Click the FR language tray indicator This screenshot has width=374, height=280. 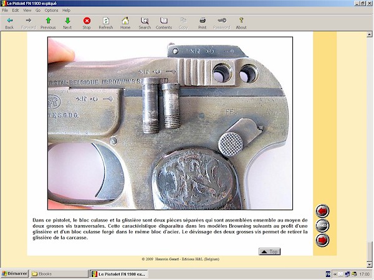coord(328,274)
